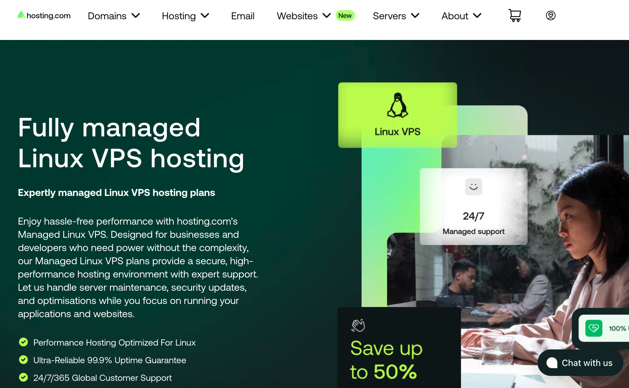
Task: Expand the Hosting dropdown menu
Action: pyautogui.click(x=186, y=16)
